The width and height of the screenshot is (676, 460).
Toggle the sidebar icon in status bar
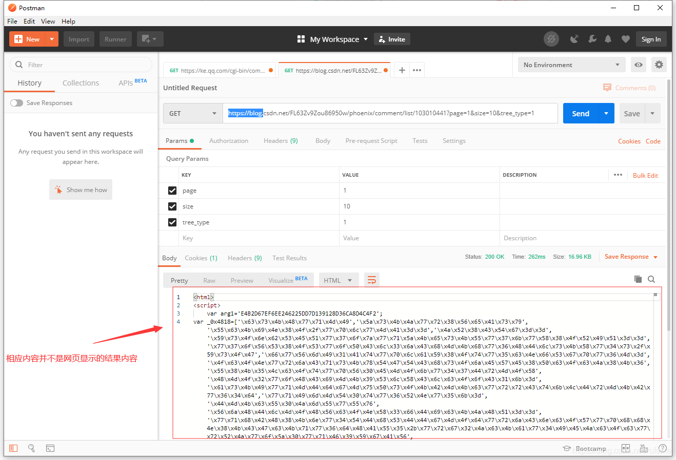14,448
